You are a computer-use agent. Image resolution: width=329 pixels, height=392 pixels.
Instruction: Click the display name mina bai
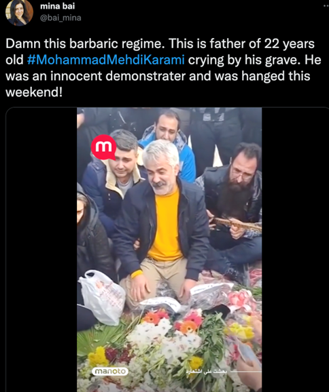point(57,5)
